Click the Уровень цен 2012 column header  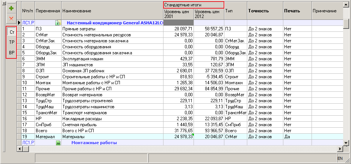(x=209, y=14)
